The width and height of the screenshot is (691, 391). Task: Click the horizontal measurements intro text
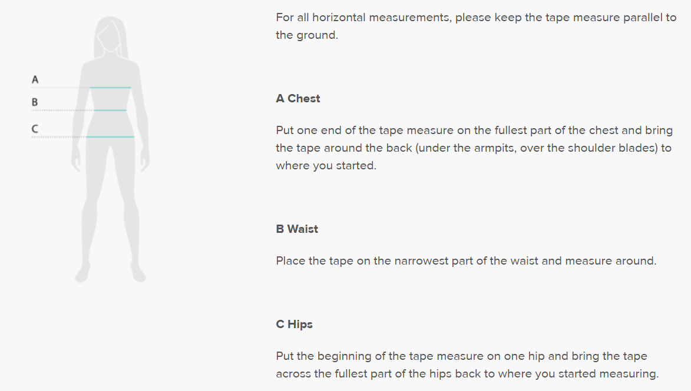(476, 26)
